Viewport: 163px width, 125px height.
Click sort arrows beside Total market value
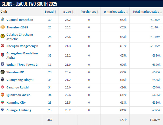pyautogui.click(x=161, y=12)
